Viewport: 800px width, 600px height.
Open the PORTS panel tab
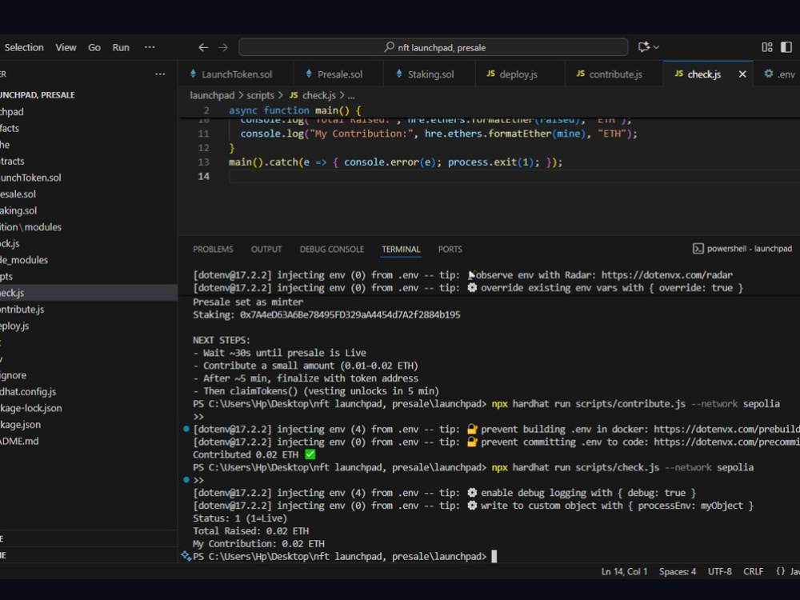tap(450, 250)
